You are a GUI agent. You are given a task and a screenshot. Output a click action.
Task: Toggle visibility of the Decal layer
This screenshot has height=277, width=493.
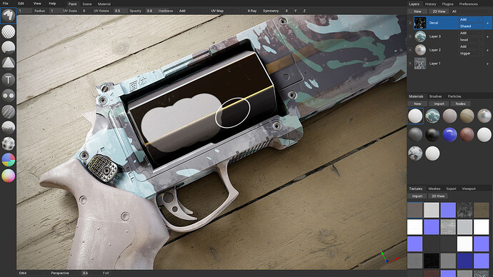point(410,23)
